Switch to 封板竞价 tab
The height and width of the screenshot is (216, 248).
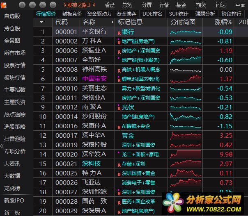tap(72, 14)
